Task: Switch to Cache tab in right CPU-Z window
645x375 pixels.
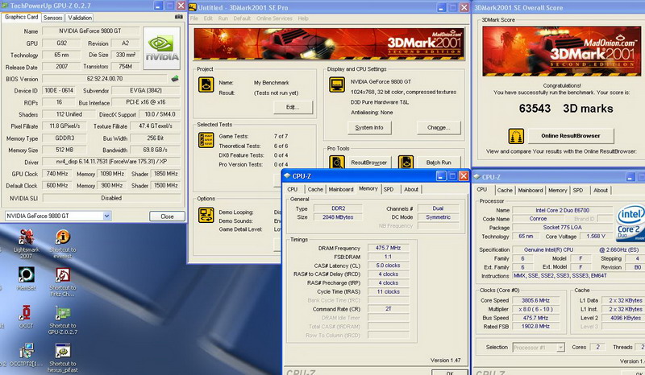Action: [505, 190]
